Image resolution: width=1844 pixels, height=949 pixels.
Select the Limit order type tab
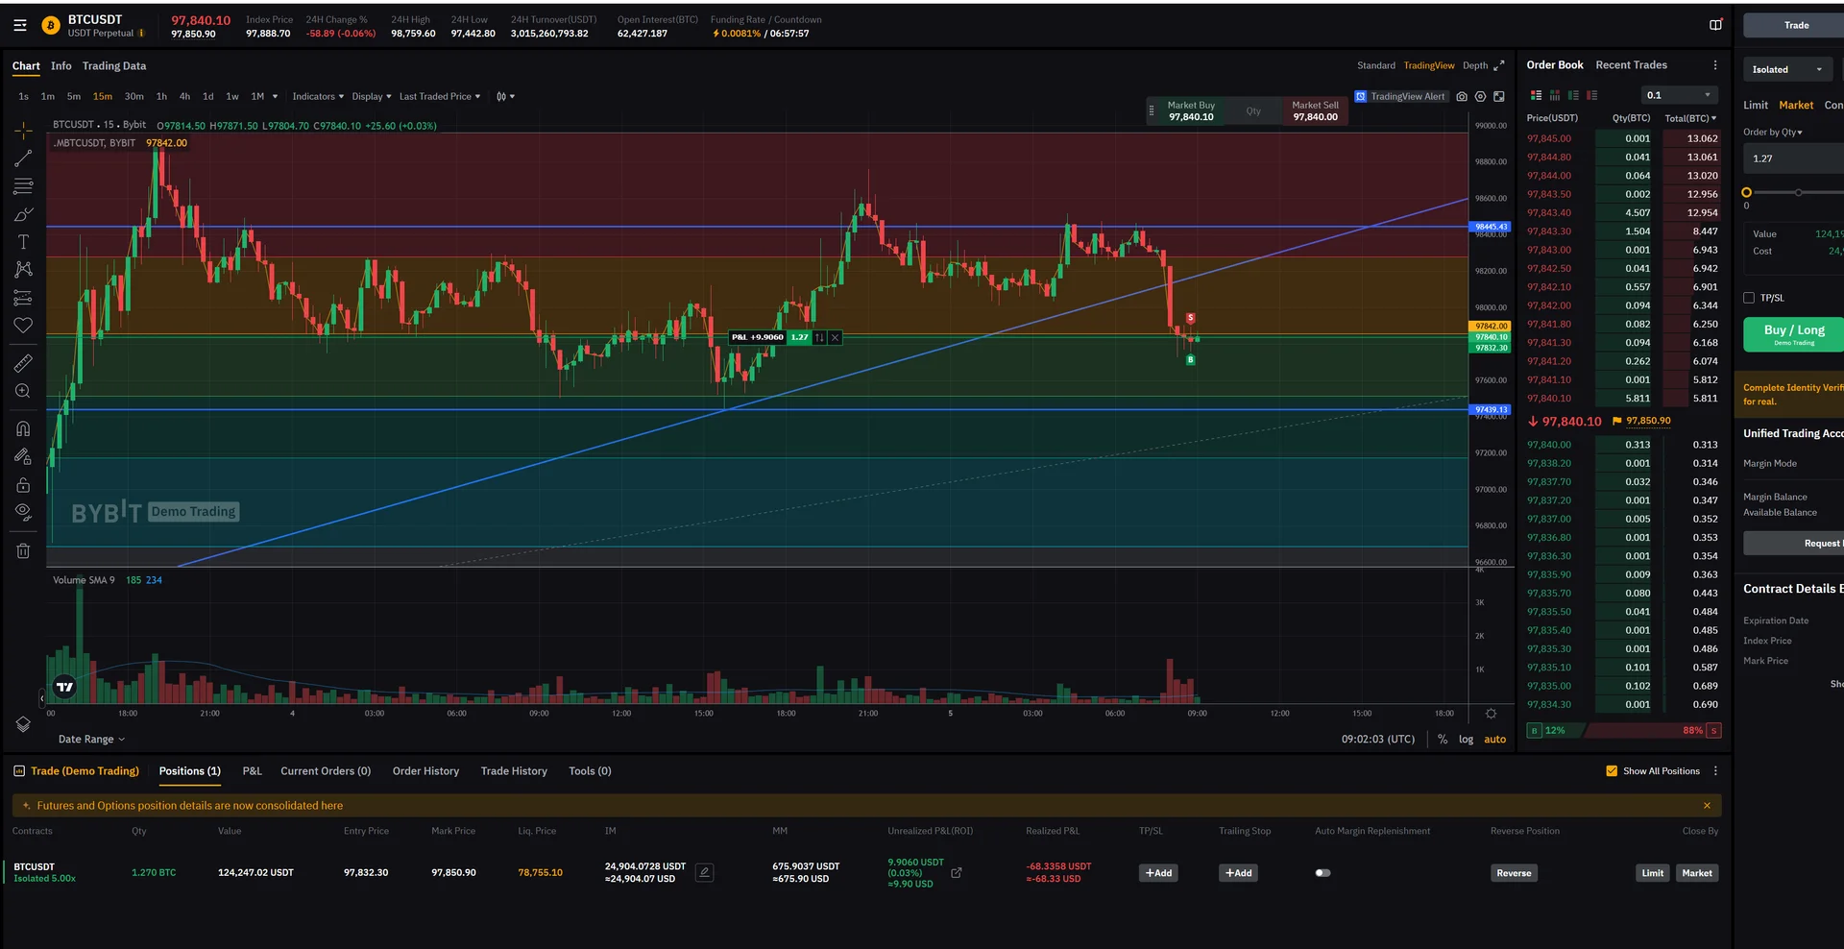[x=1756, y=106]
